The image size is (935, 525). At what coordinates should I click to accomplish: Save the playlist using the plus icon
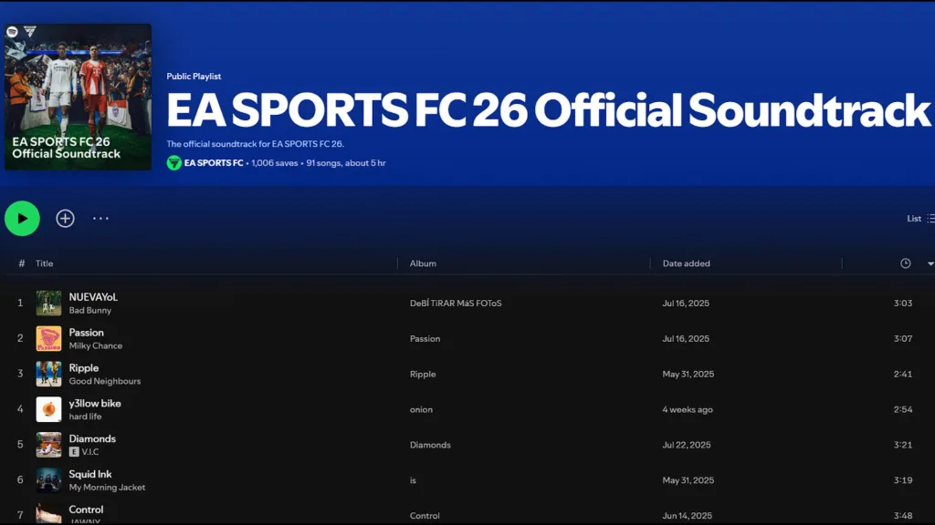point(65,219)
